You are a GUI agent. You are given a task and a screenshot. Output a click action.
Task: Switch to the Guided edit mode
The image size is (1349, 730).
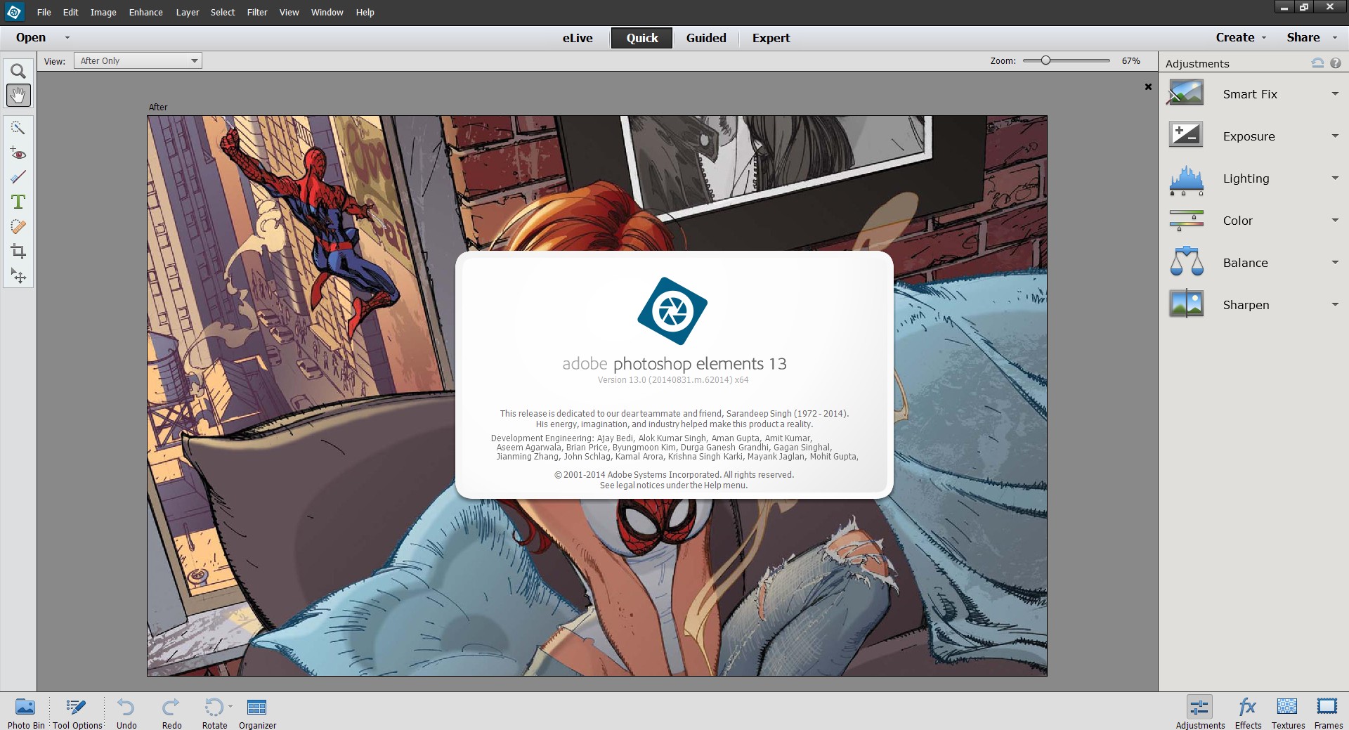point(706,38)
